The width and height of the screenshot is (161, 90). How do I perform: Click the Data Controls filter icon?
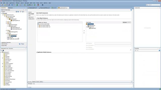click(21, 44)
